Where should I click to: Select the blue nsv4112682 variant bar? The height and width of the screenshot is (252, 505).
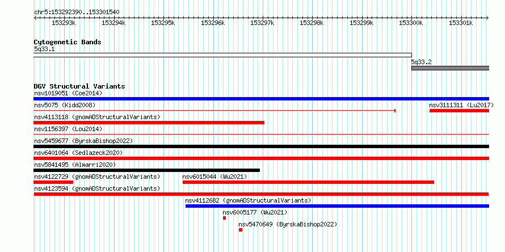[x=337, y=206]
